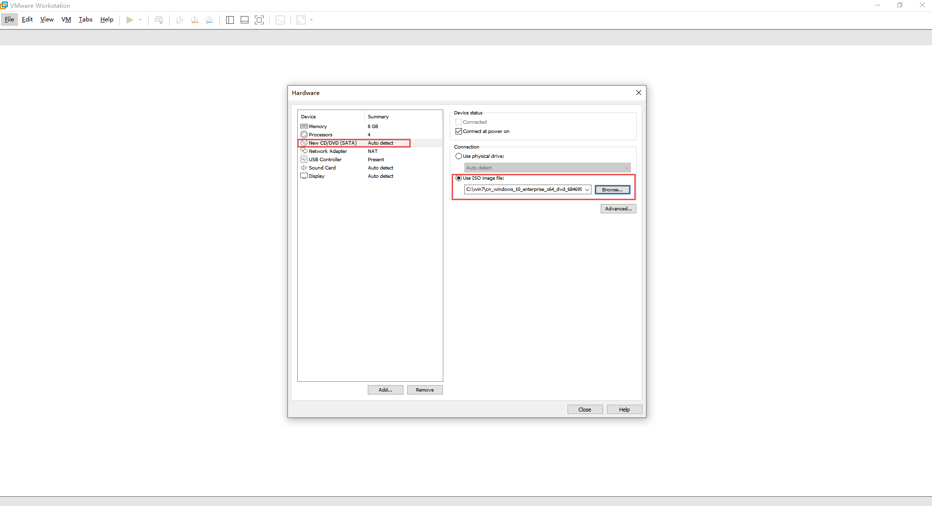Click the green Power On play icon
932x506 pixels.
coord(130,20)
